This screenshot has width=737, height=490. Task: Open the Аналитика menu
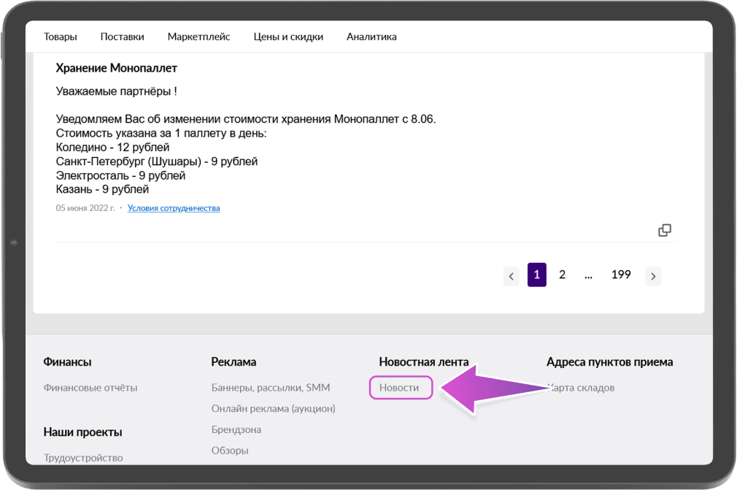click(371, 37)
